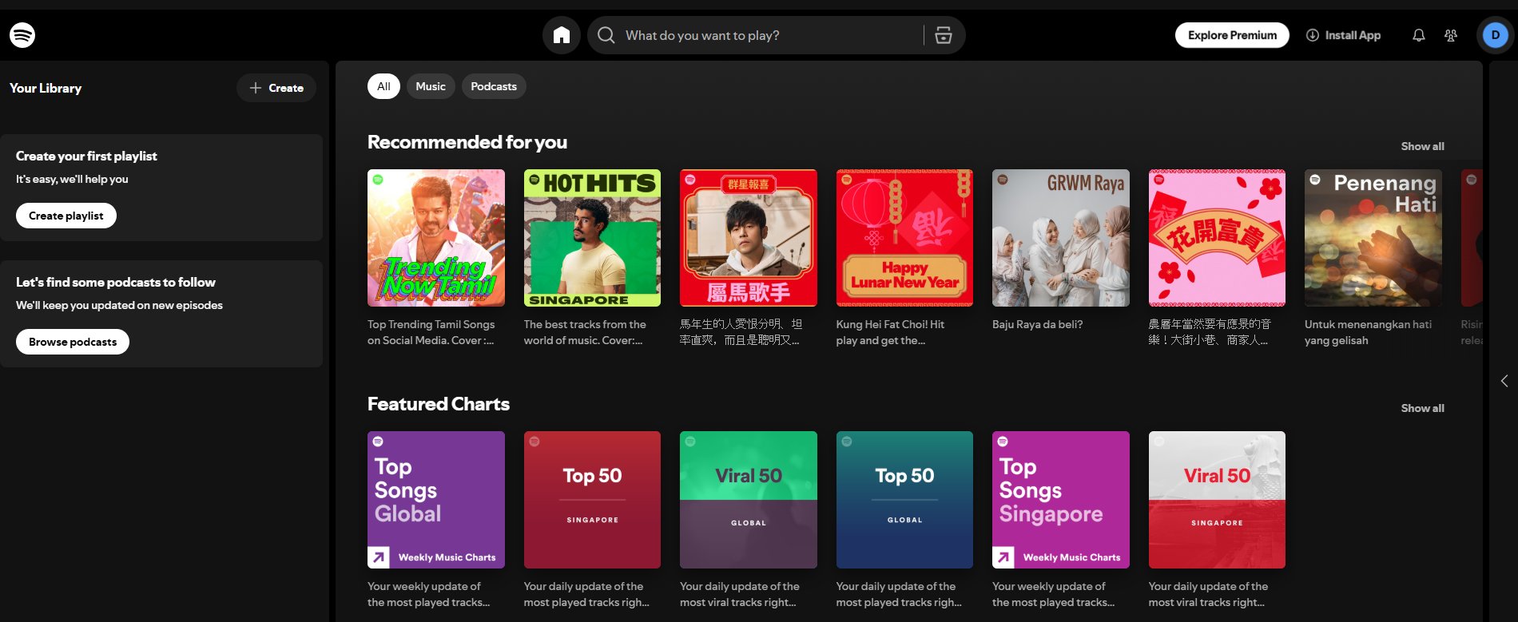The height and width of the screenshot is (622, 1518).
Task: Open the 花開富貴 playlist cover
Action: click(x=1217, y=238)
